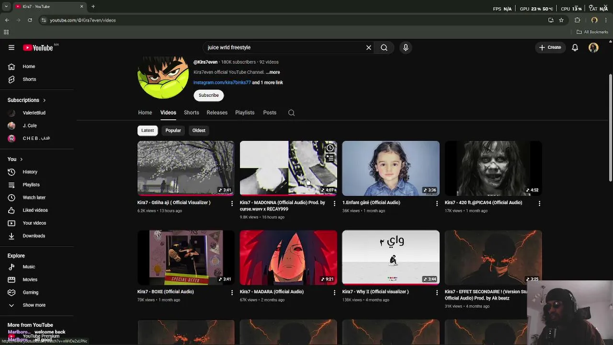The width and height of the screenshot is (613, 345).
Task: Open the YouTube guide hamburger menu
Action: [11, 47]
